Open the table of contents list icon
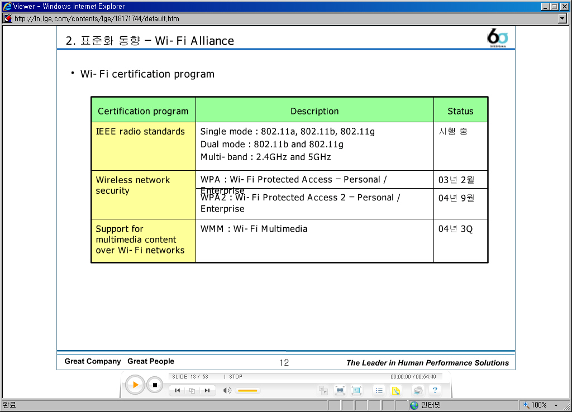The width and height of the screenshot is (572, 412). 379,391
